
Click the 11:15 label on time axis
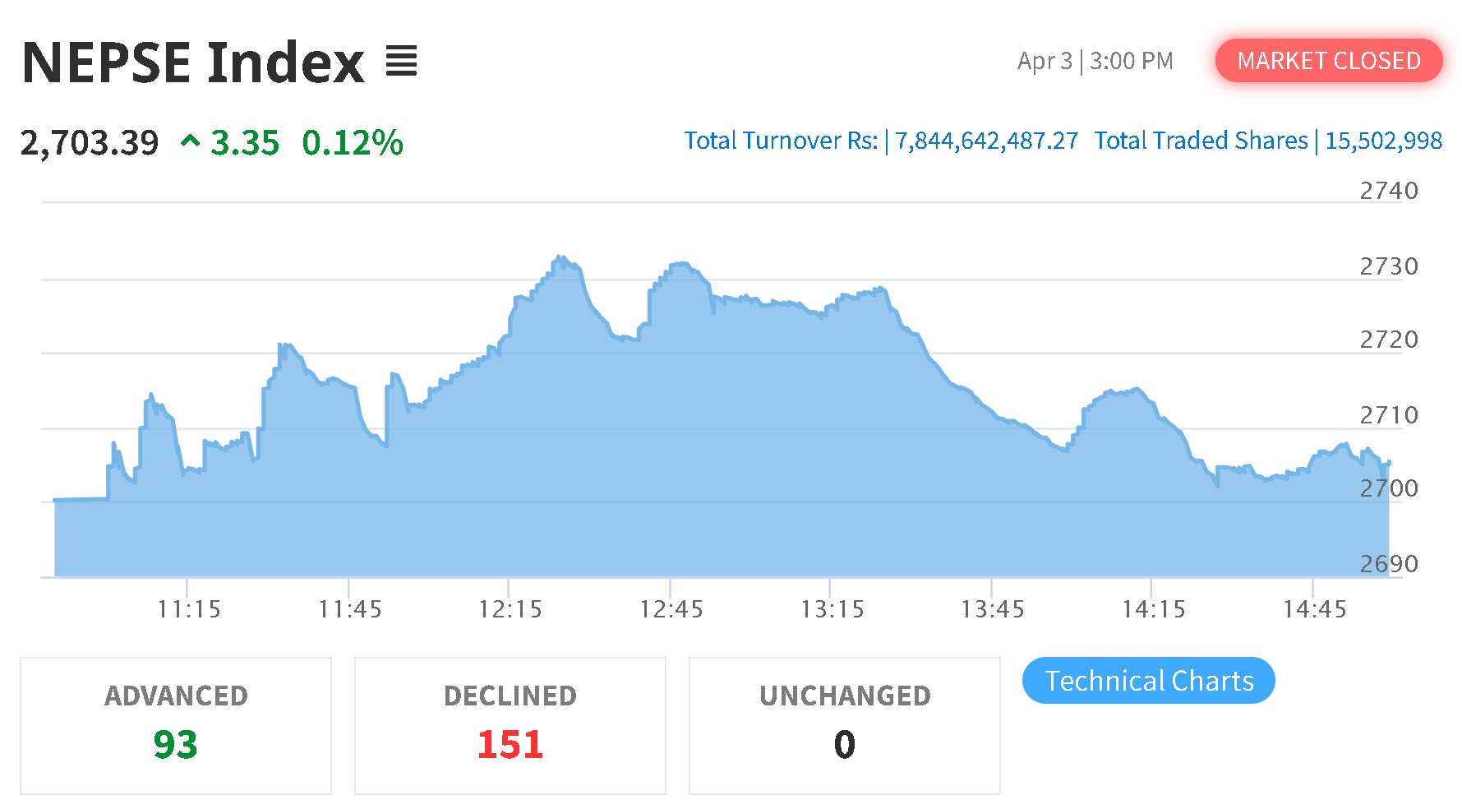click(x=188, y=609)
